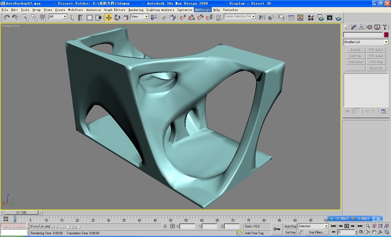Open Render Setup teapot icon
The image size is (391, 237).
click(x=321, y=18)
